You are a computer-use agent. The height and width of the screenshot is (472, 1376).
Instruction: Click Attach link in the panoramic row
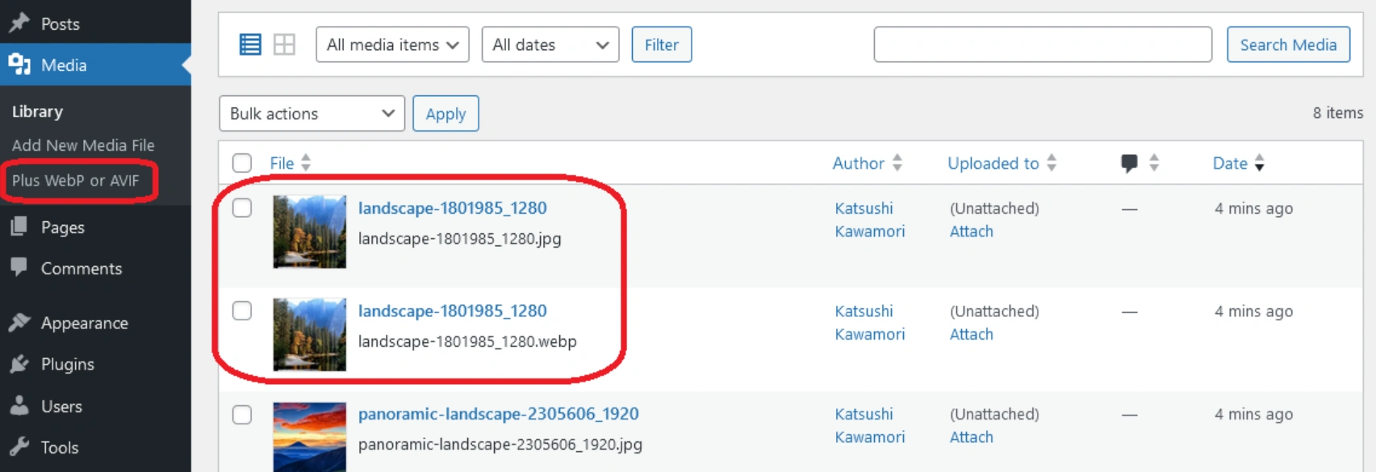tap(972, 437)
